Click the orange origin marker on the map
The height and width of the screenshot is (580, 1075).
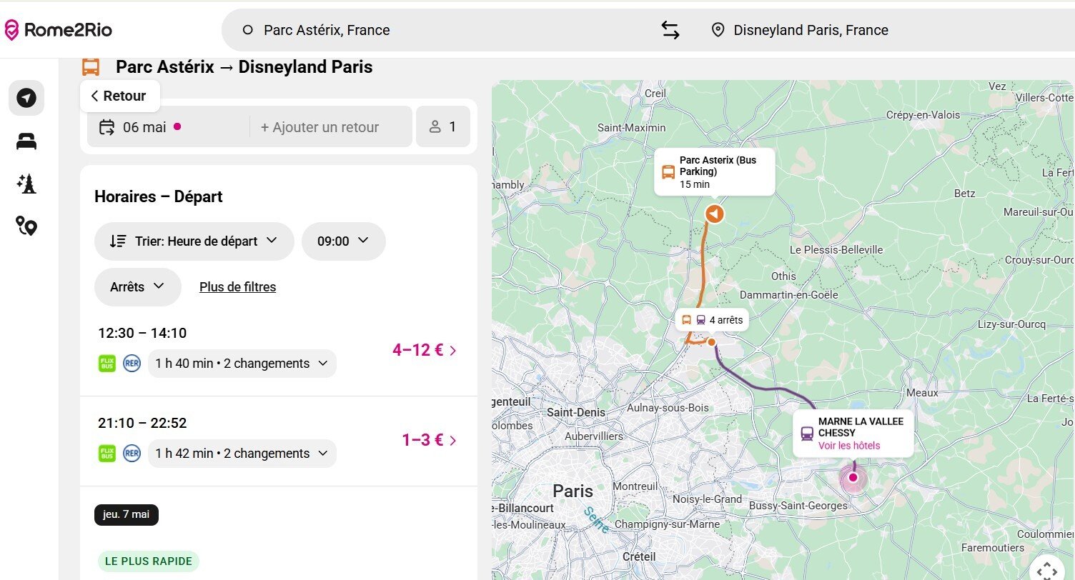[x=714, y=214]
